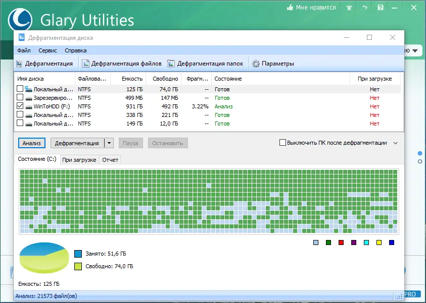Image resolution: width=426 pixels, height=303 pixels.
Task: Click the При загрузке column header
Action: pos(374,79)
